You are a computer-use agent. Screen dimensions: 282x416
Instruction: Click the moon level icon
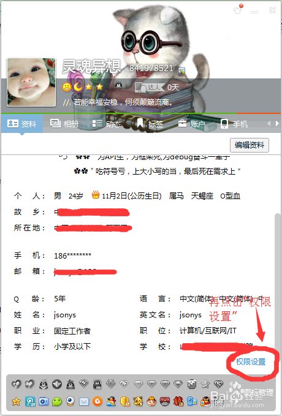point(78,87)
